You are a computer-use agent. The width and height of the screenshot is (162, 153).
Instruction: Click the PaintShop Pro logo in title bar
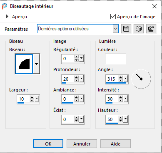coord(4,6)
